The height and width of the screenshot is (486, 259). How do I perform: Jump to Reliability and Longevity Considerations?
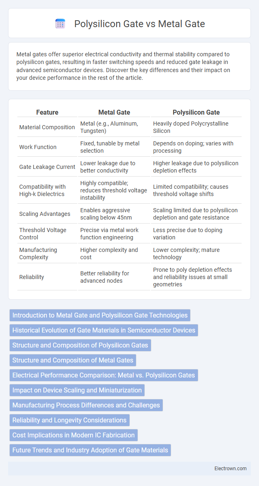(x=70, y=420)
